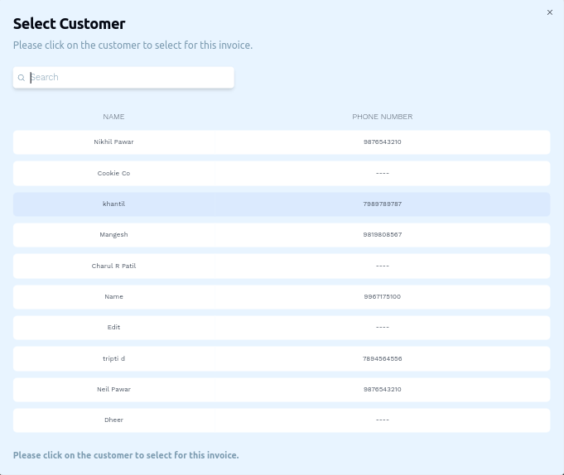Pick customer tripti d
Viewport: 564px width, 475px height.
[x=113, y=359]
